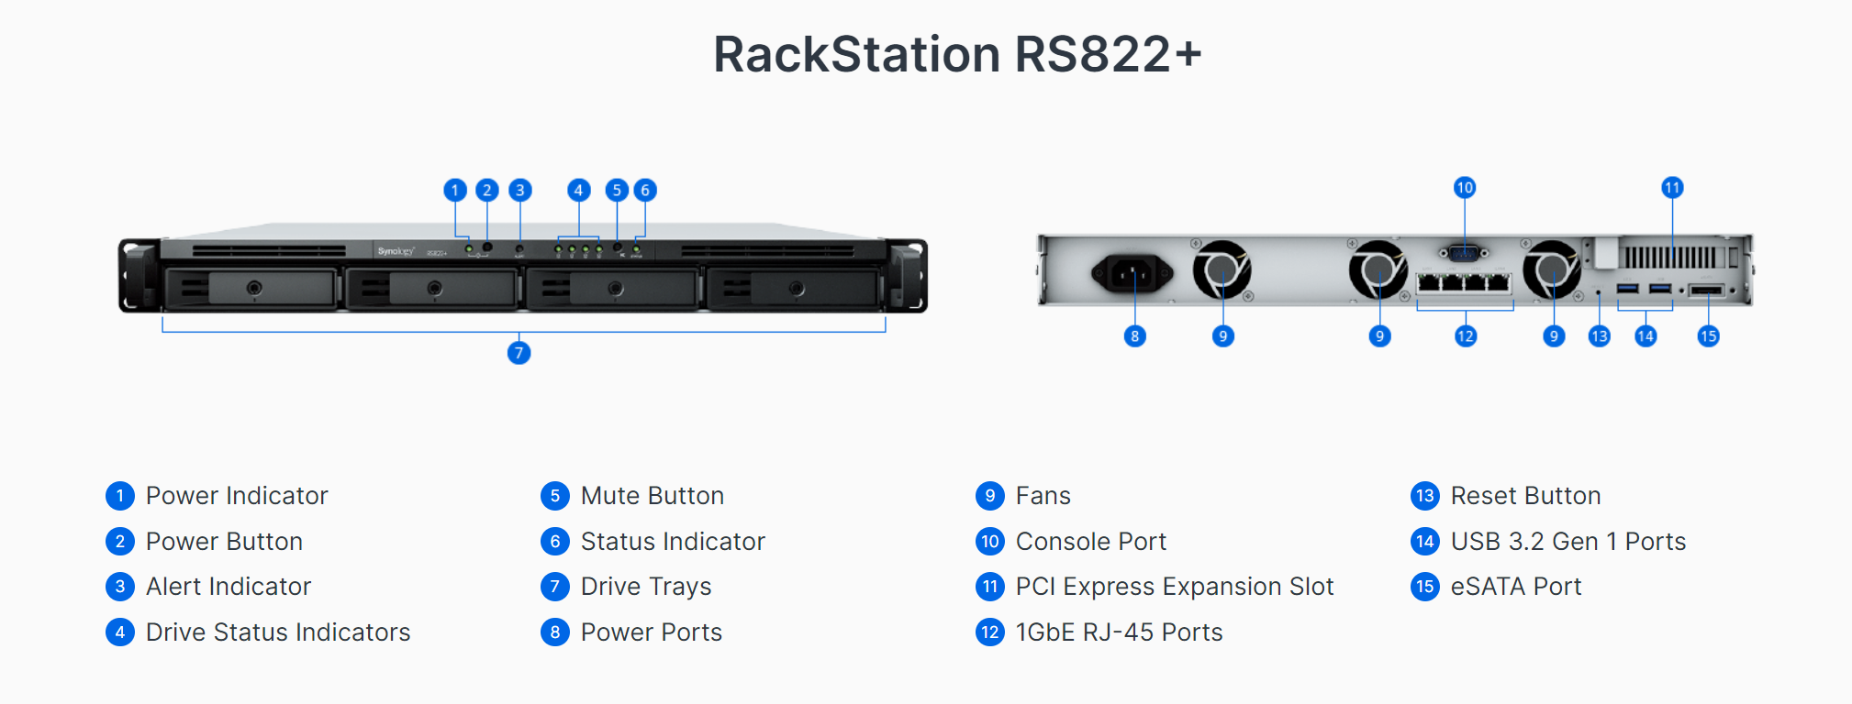The image size is (1852, 704).
Task: Click the legend badge number 9 beside Fans
Action: pos(990,496)
